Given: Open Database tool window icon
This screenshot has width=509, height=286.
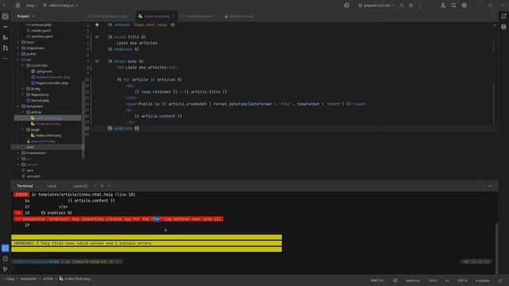Looking at the screenshot, I should [503, 27].
